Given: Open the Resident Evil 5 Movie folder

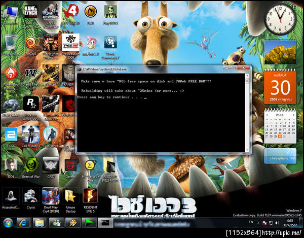Looking at the screenshot, I should (x=110, y=169).
